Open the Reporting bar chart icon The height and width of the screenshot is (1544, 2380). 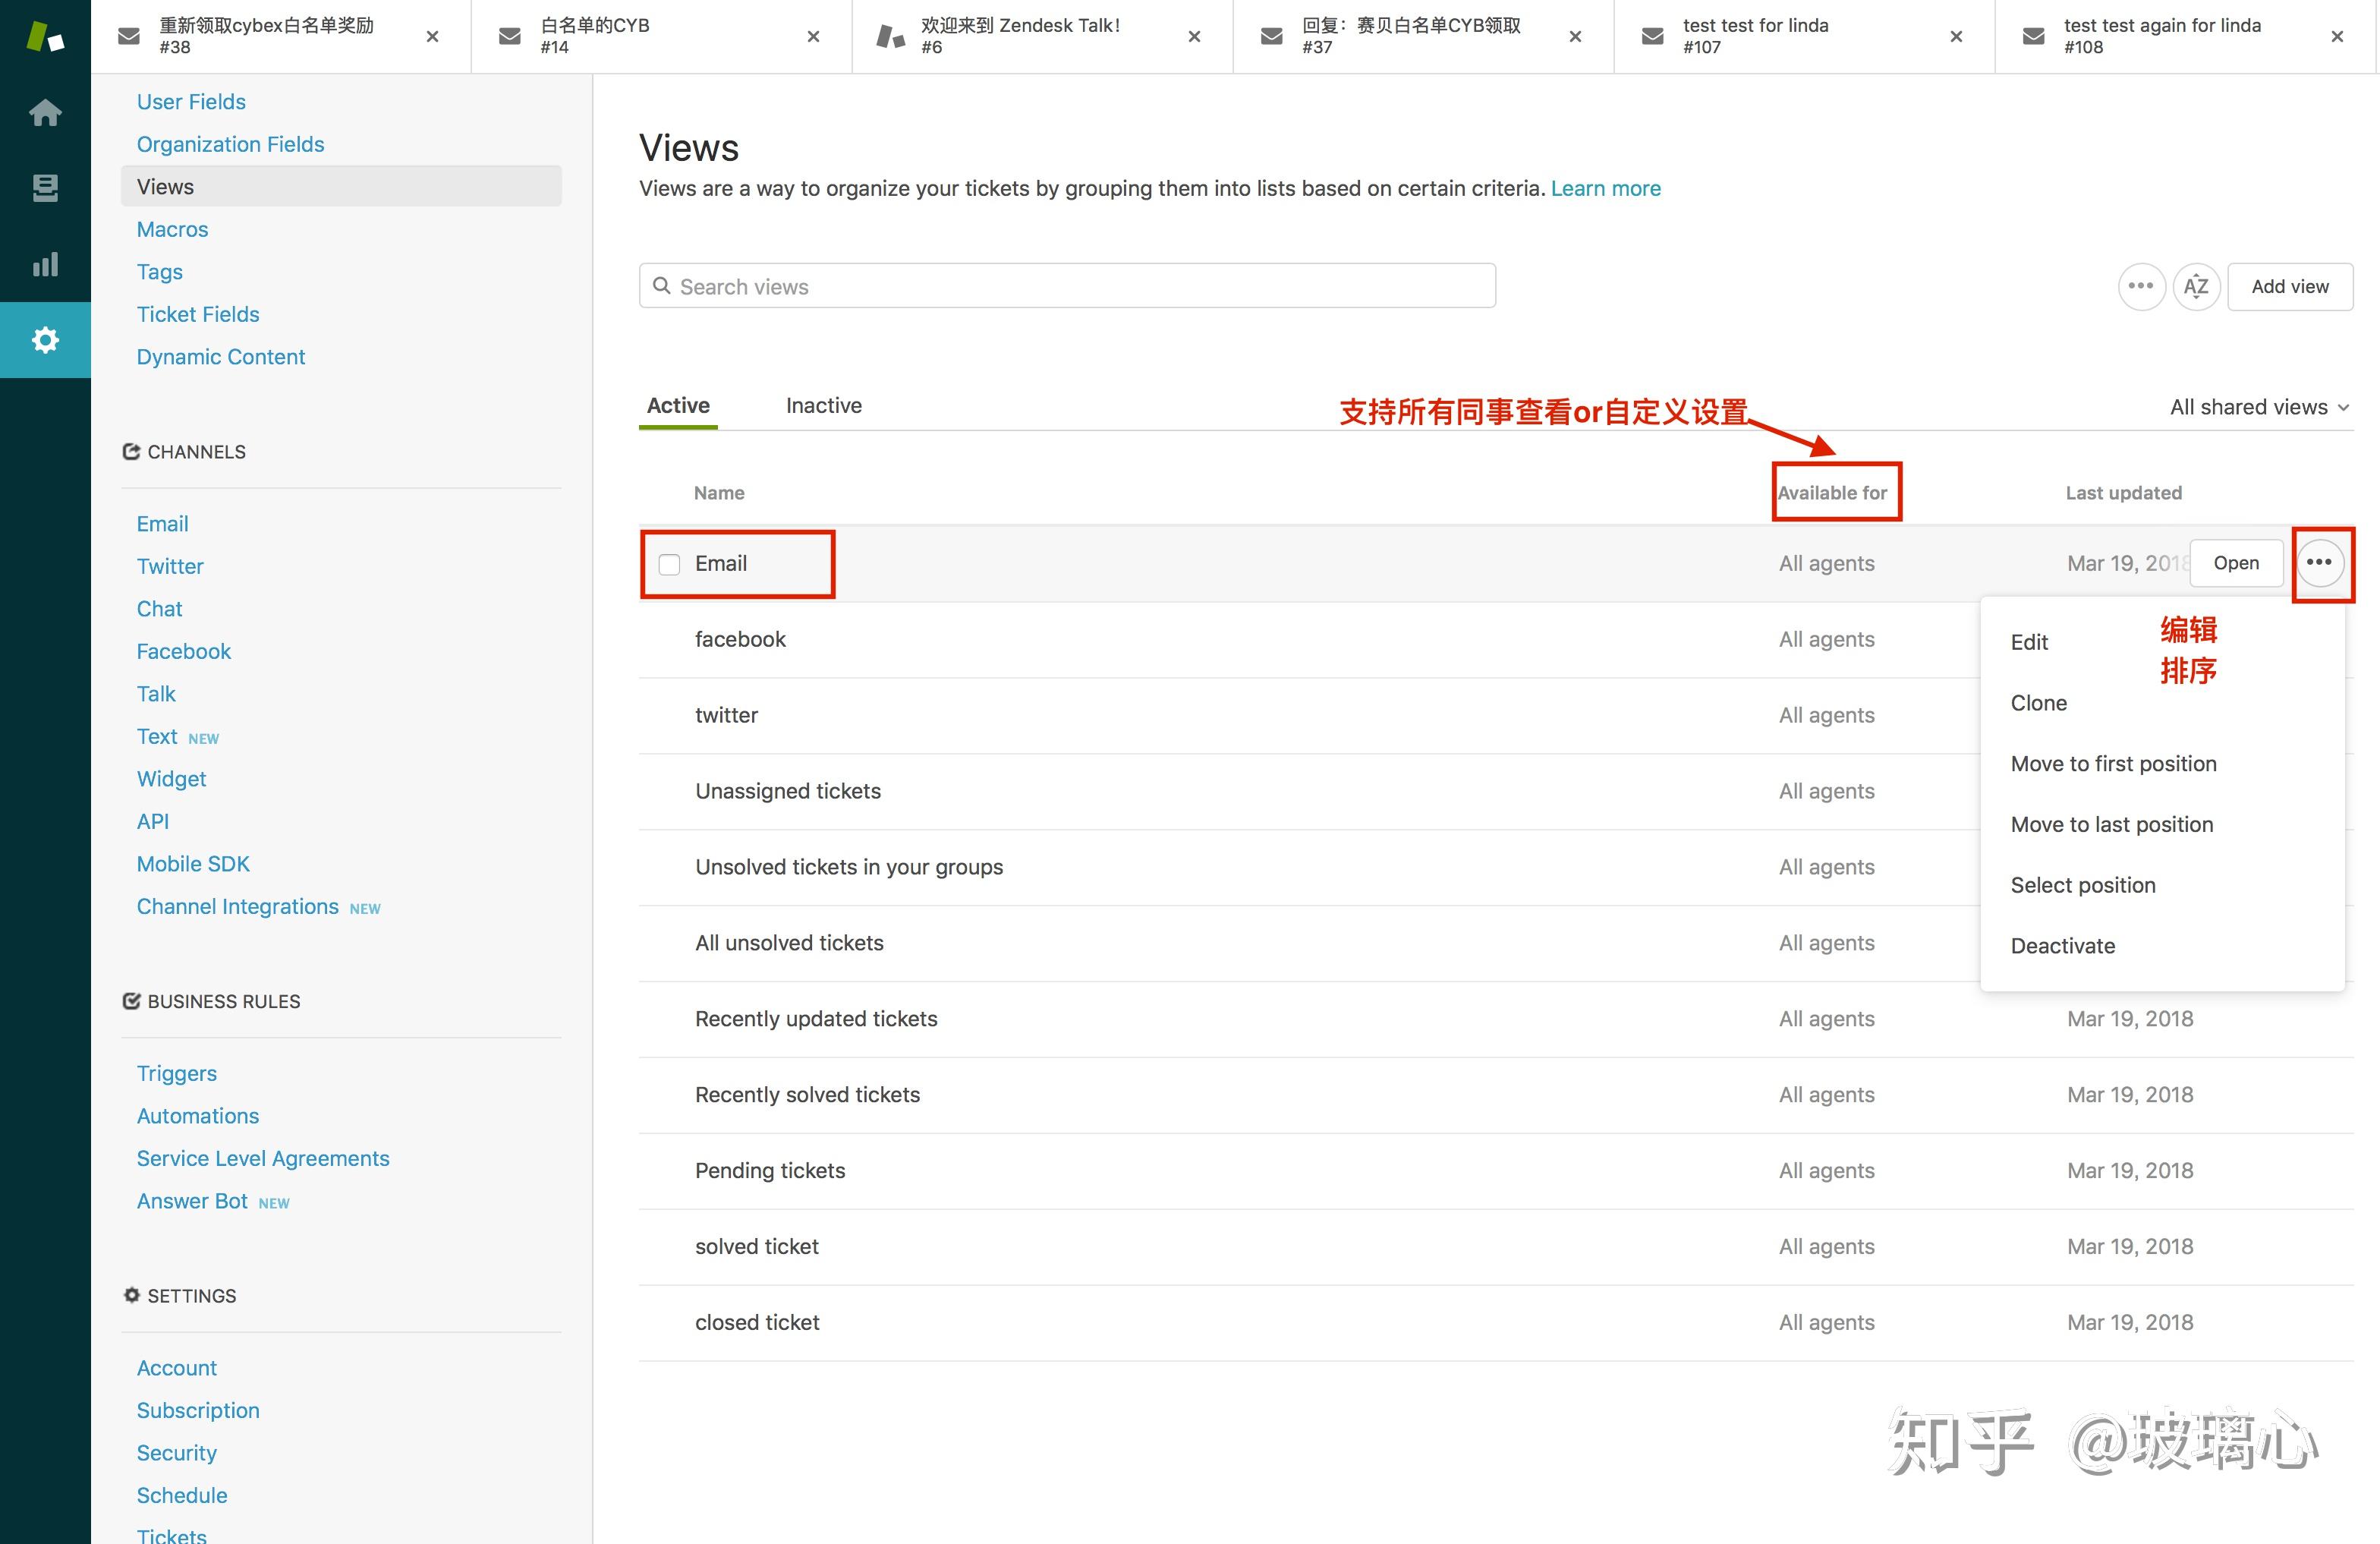45,264
